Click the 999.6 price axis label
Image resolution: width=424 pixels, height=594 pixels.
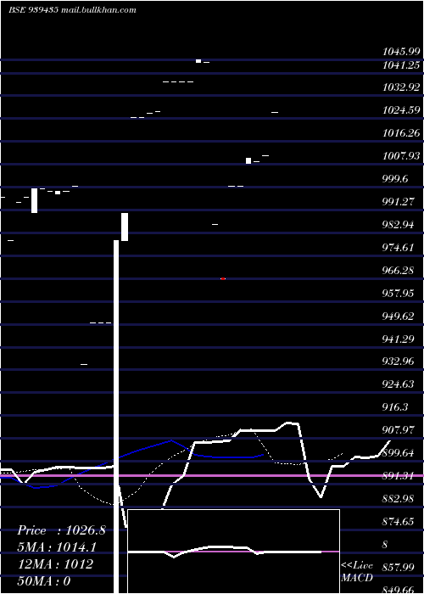(x=395, y=179)
